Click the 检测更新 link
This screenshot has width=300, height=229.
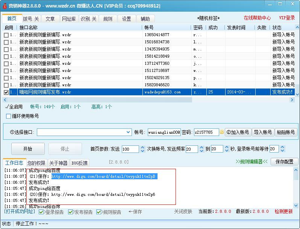[283, 212]
